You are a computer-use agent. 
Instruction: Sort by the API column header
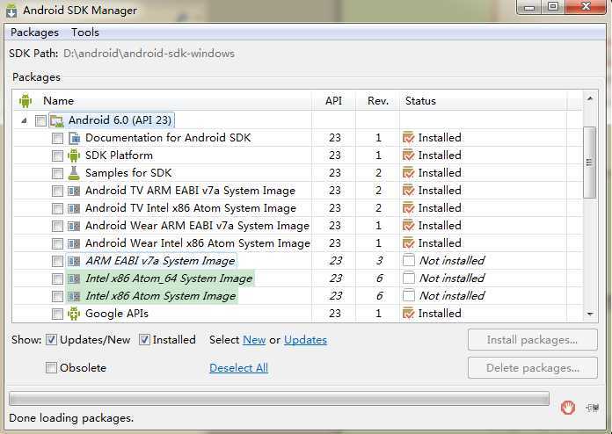click(x=334, y=101)
